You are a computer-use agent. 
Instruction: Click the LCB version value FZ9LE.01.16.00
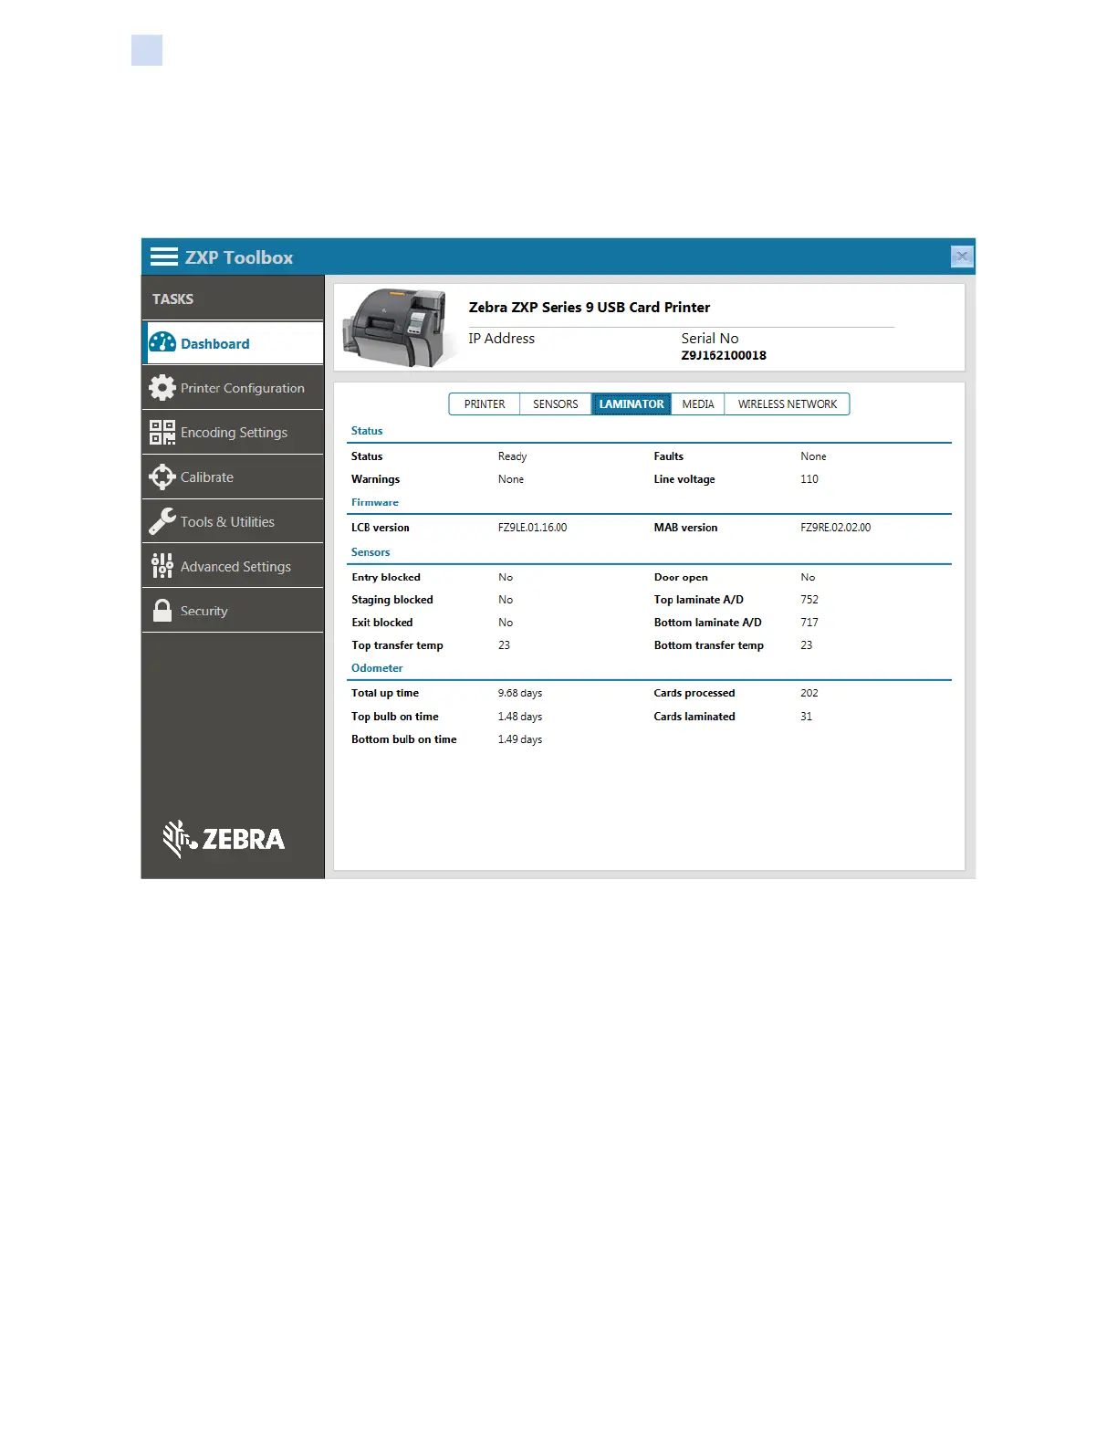click(533, 528)
